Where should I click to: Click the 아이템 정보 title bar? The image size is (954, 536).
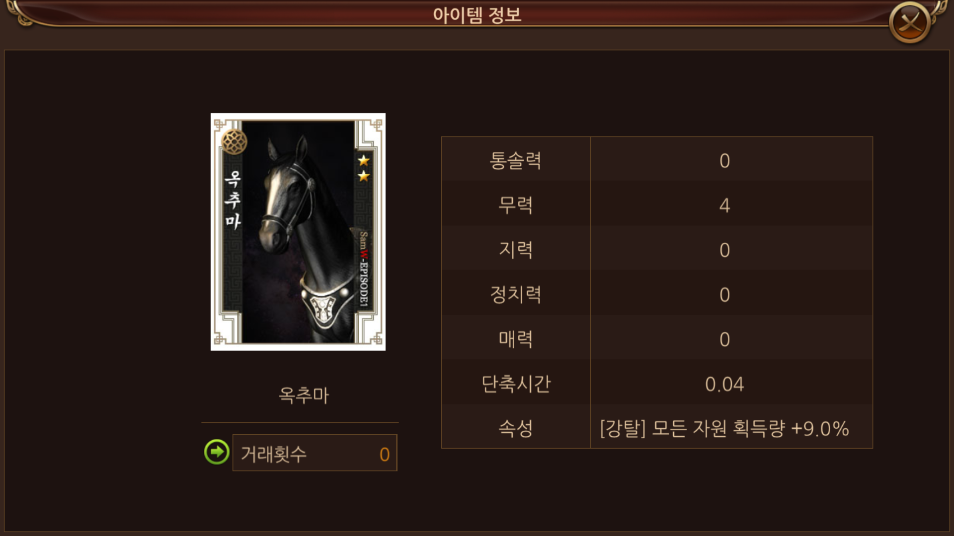[x=477, y=14]
